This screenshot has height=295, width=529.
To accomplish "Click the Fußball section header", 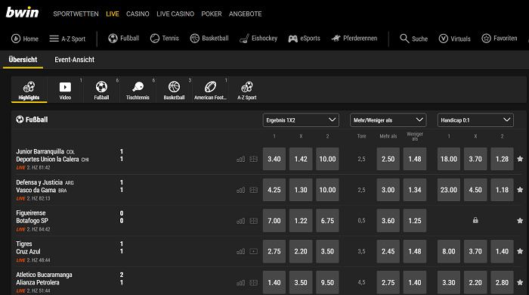I will click(32, 120).
